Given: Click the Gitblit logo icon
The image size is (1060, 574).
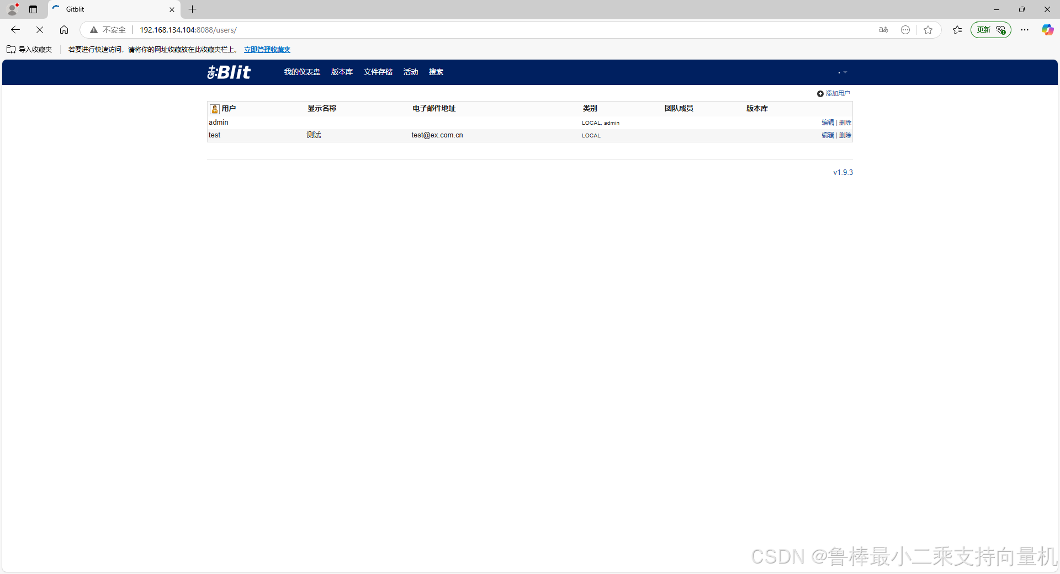Looking at the screenshot, I should click(x=228, y=72).
